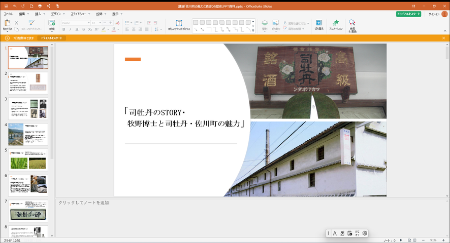The image size is (450, 243).
Task: Expand the bullet list dropdown
Action: click(131, 23)
